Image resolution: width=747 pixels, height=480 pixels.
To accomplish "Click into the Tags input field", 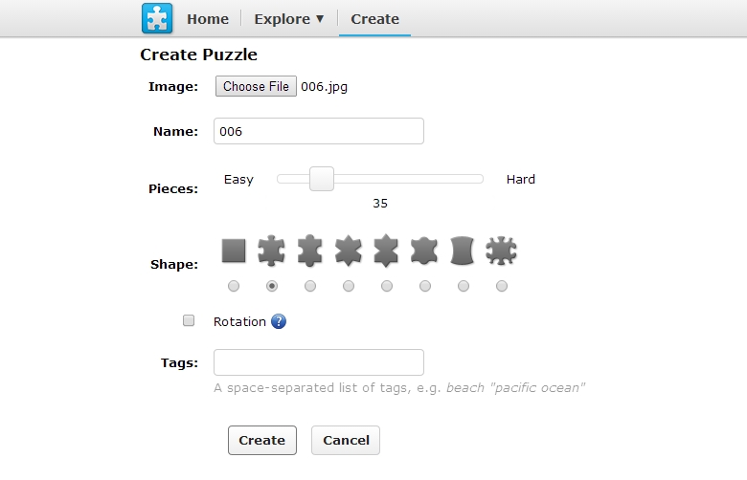I will click(319, 362).
